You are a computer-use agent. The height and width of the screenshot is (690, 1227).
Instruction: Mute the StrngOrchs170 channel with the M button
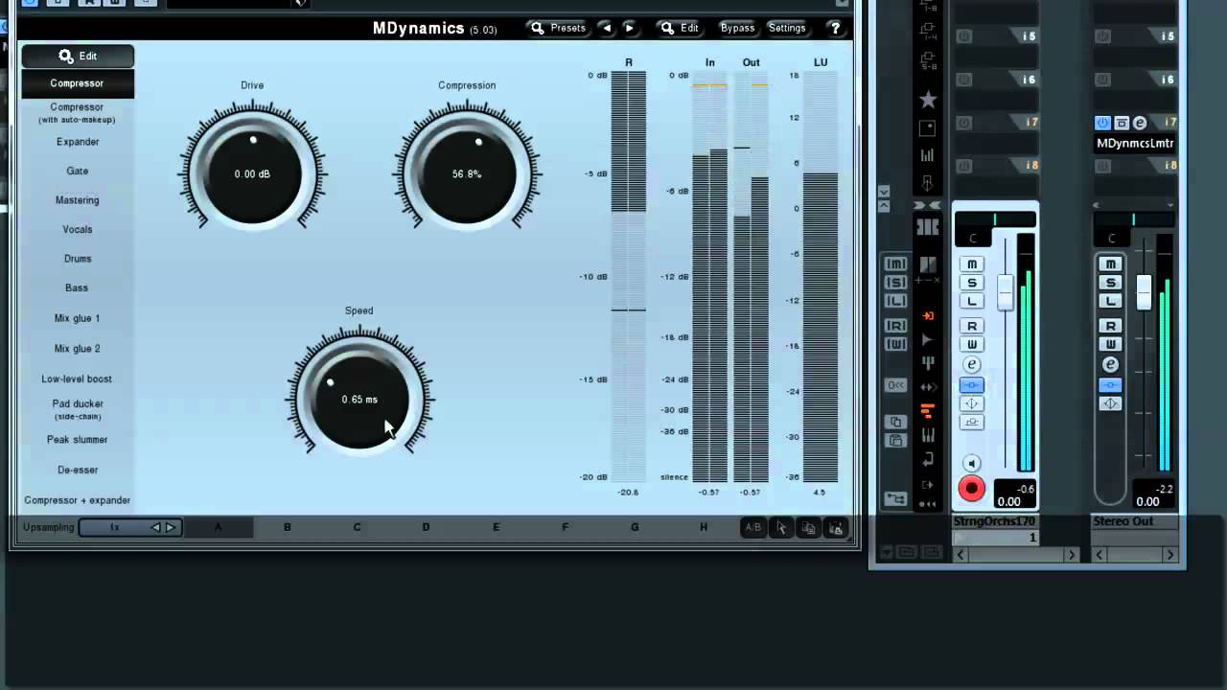[x=971, y=264]
